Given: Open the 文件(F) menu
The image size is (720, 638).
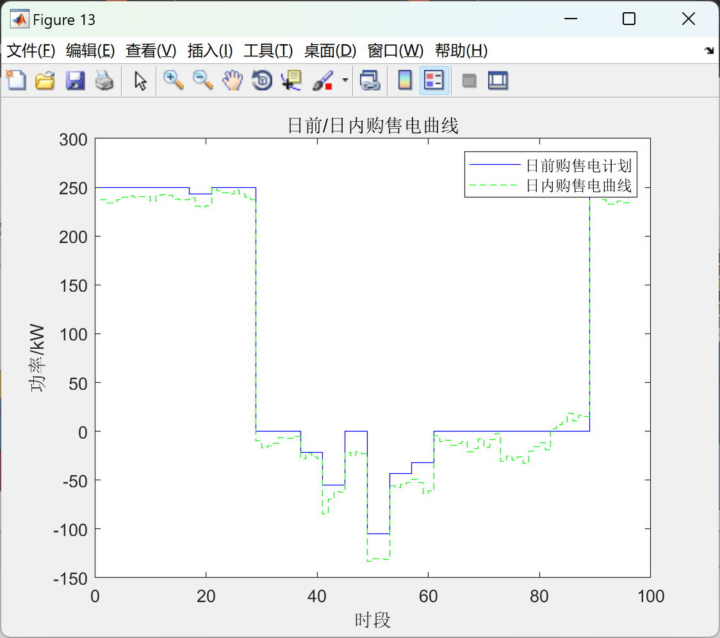Looking at the screenshot, I should pos(30,51).
